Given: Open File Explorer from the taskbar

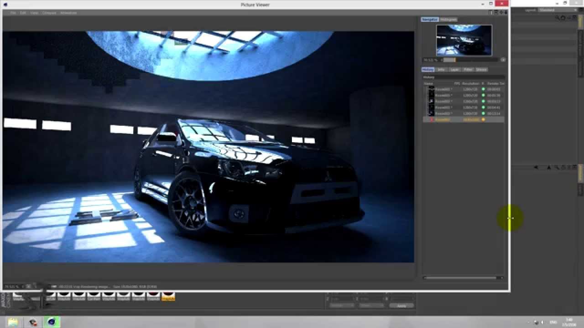Looking at the screenshot, I should [x=13, y=322].
